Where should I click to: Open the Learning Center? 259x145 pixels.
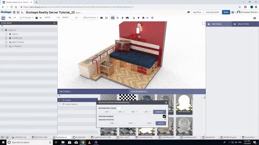point(212,12)
